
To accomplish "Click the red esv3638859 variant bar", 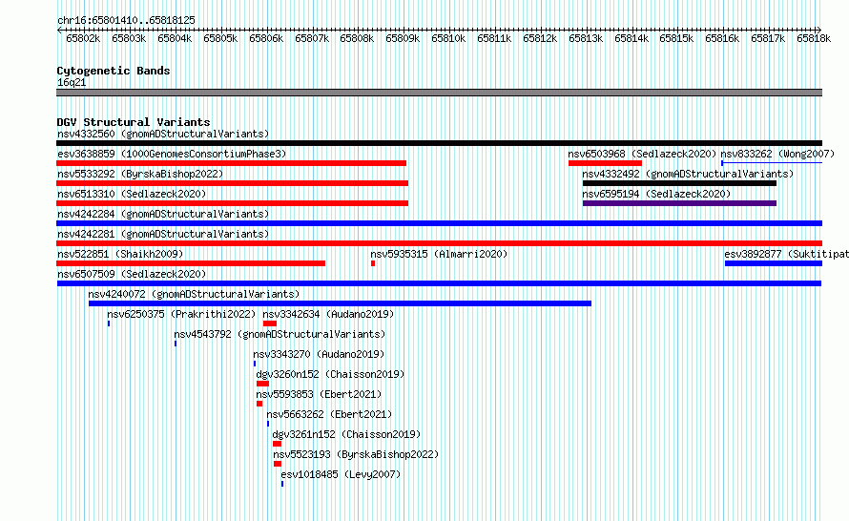I will (231, 163).
